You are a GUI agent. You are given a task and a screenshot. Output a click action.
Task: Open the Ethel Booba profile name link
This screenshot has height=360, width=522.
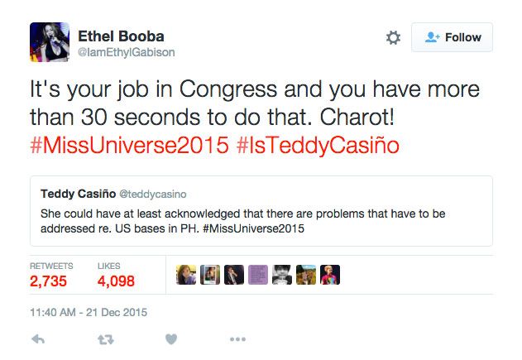[x=121, y=36]
